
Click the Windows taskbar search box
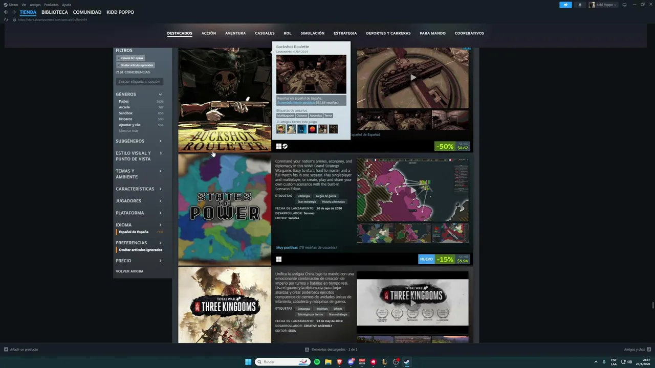coord(283,362)
